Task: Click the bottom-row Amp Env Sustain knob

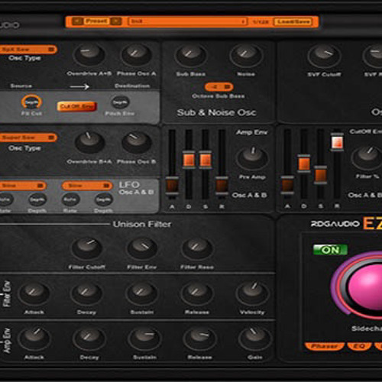Action: 144,338
